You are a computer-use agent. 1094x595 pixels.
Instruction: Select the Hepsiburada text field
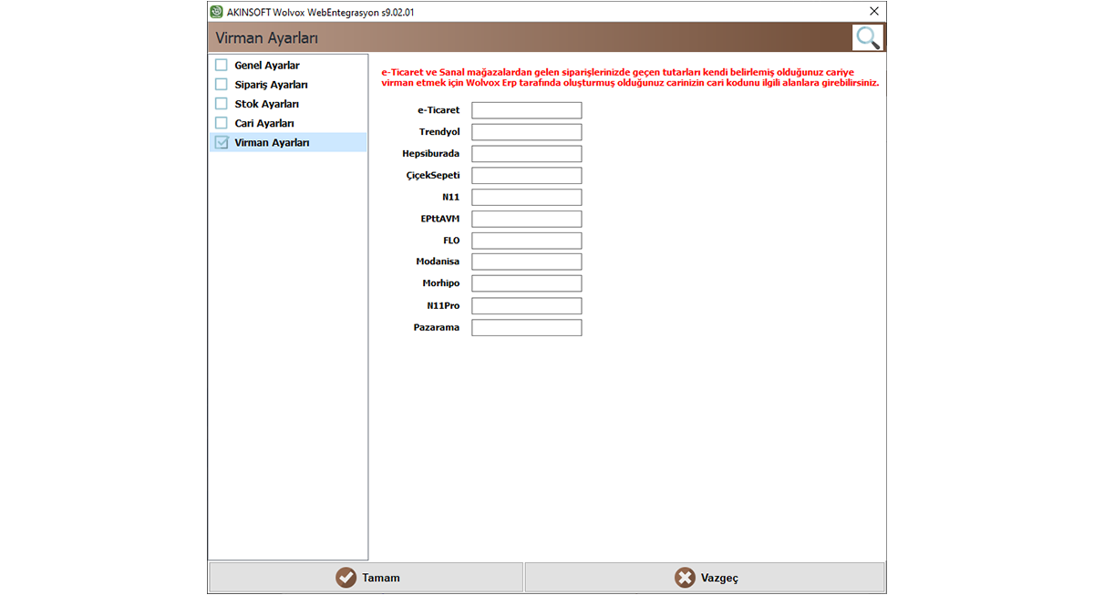point(526,154)
